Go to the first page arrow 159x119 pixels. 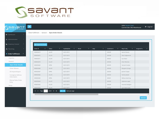[35, 91]
